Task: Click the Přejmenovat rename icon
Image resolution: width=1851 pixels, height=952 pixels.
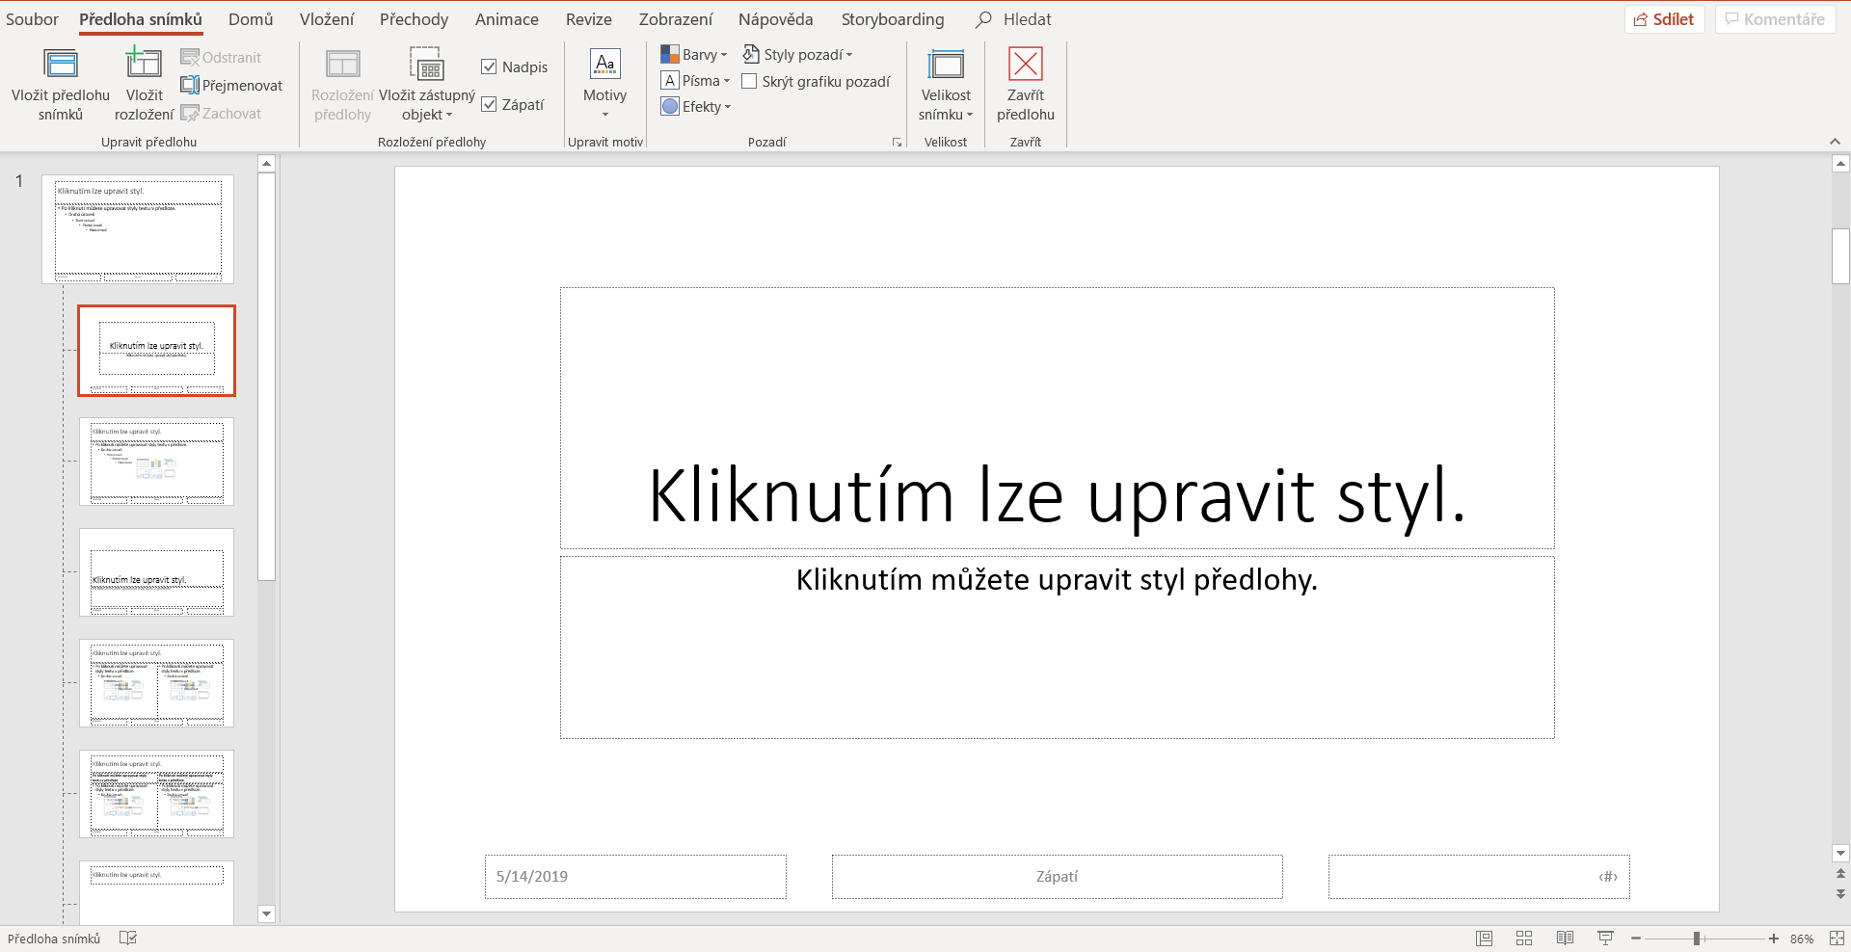Action: coord(190,86)
